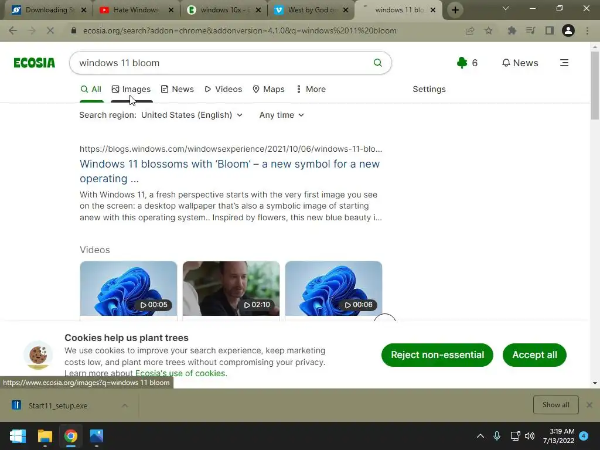Open the Chrome profile avatar
Image resolution: width=600 pixels, height=450 pixels.
click(x=568, y=30)
